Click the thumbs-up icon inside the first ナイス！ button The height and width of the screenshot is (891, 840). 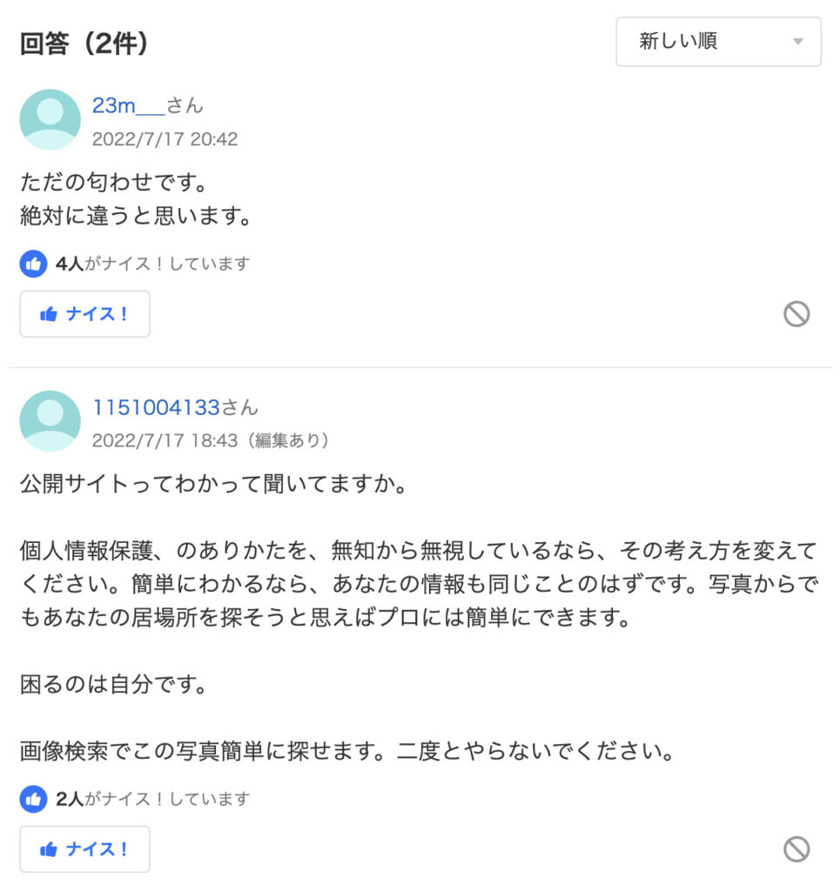pos(49,314)
